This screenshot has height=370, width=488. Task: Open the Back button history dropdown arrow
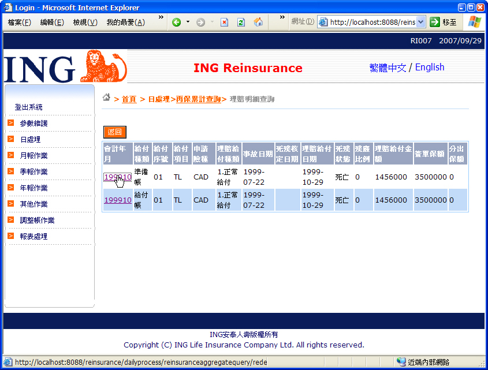click(188, 22)
